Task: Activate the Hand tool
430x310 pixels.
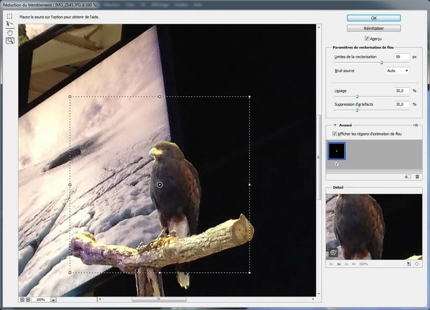Action: point(10,32)
